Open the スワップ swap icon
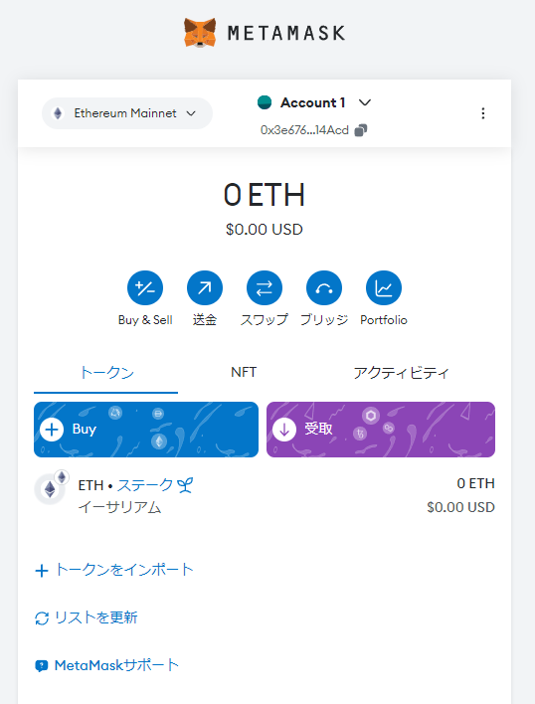The width and height of the screenshot is (535, 704). click(x=265, y=287)
